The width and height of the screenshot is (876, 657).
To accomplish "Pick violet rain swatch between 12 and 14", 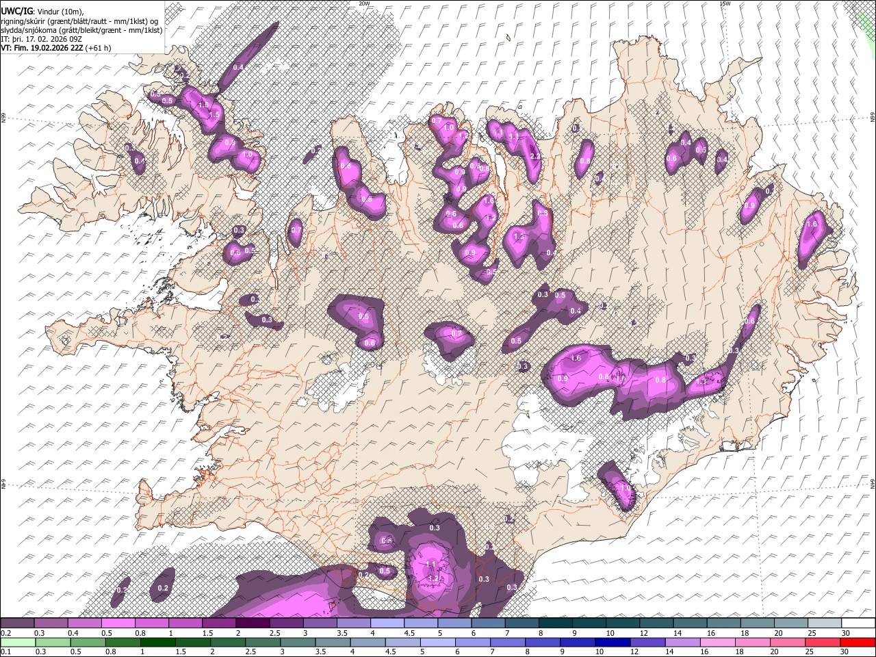I will [647, 642].
